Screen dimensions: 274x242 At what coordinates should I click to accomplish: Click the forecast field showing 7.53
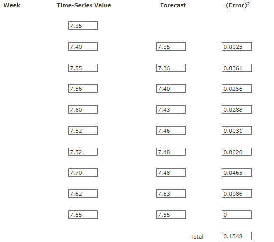pyautogui.click(x=171, y=194)
